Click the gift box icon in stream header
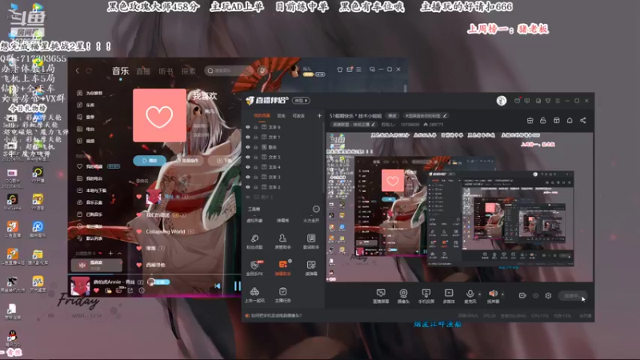Viewport: 640px width, 360px height. 530,121
